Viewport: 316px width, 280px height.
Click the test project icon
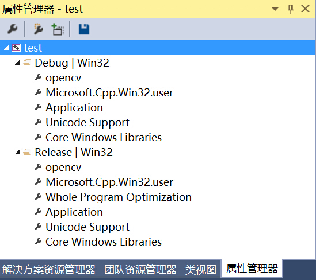click(x=16, y=48)
